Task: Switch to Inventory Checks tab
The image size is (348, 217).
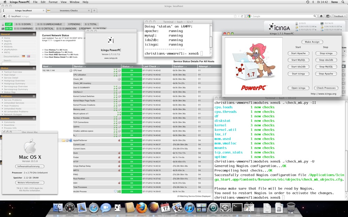Action: (69, 10)
